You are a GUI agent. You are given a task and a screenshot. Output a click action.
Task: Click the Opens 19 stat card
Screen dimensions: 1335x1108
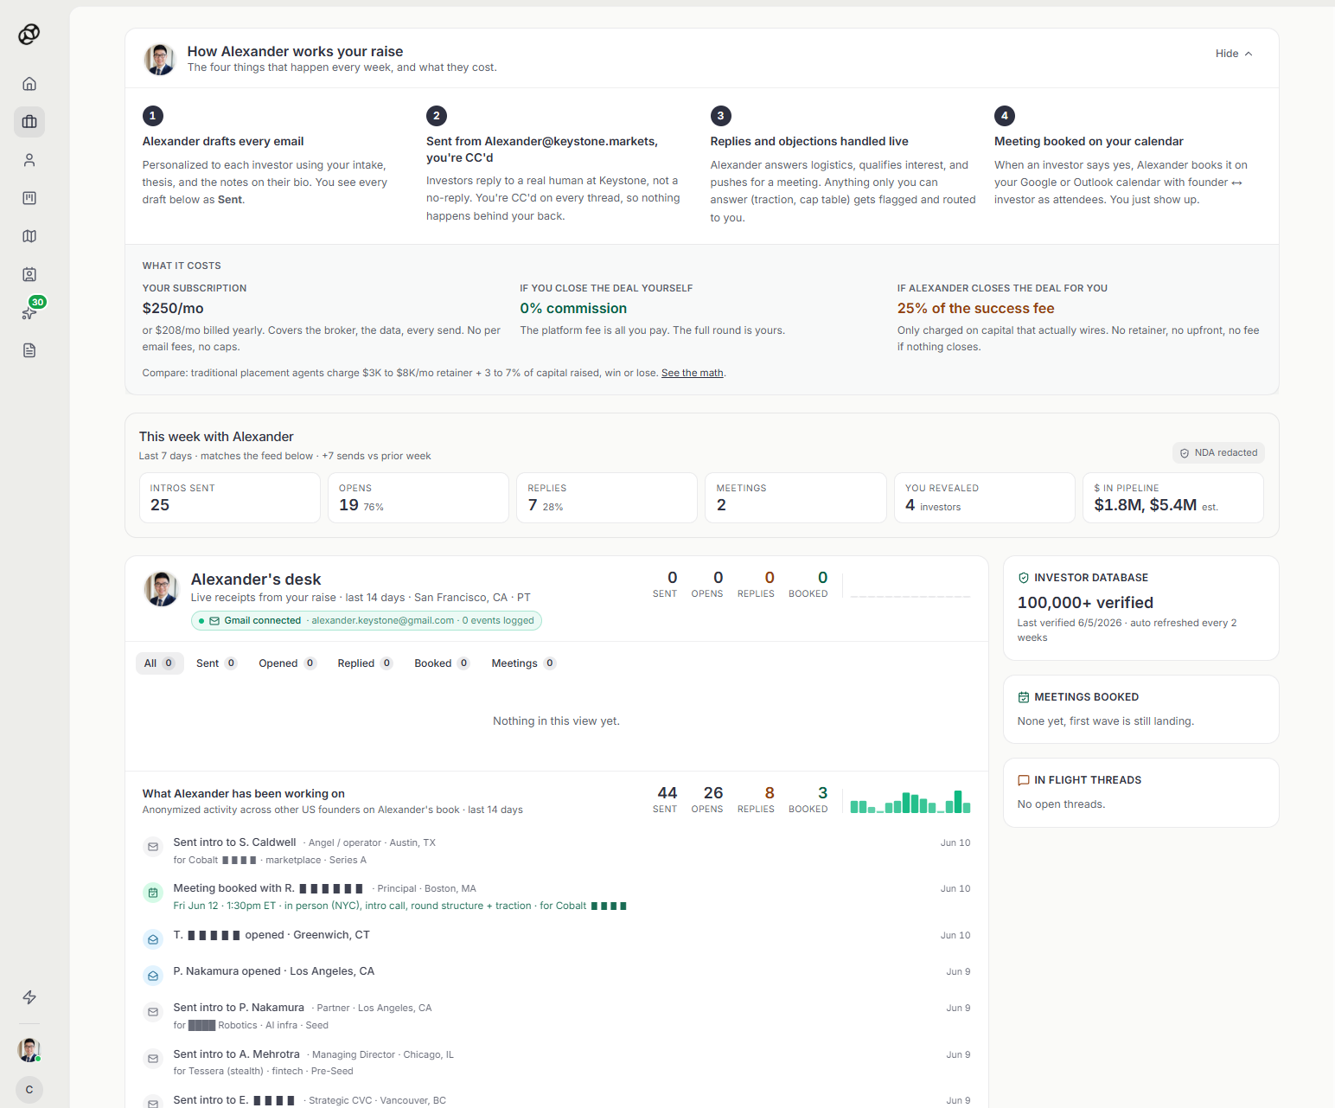(x=418, y=497)
